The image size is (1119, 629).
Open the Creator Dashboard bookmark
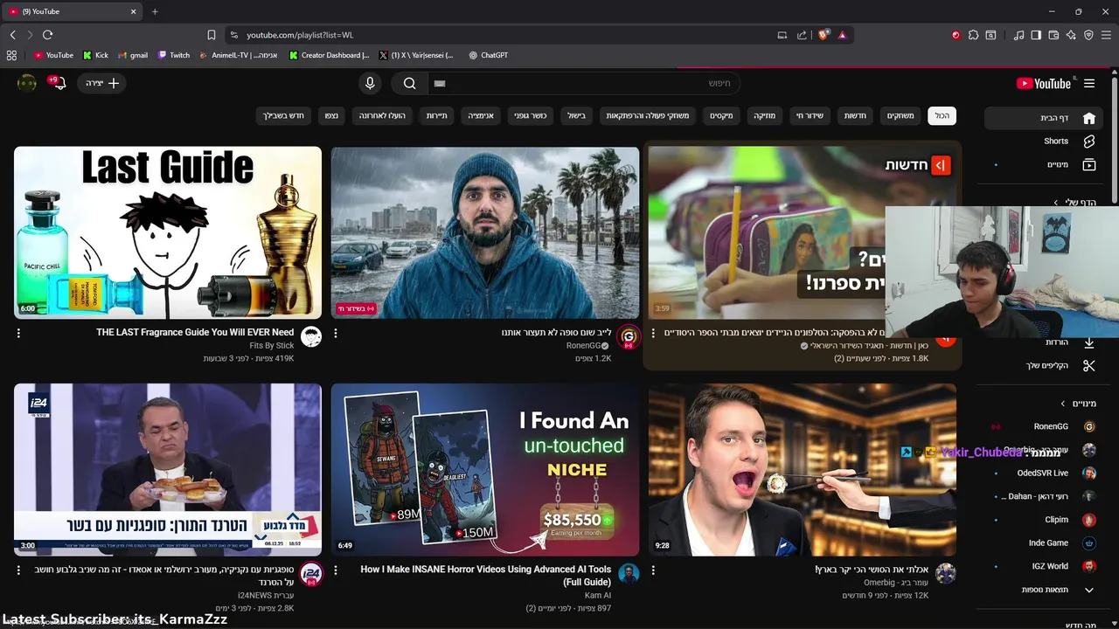click(329, 55)
